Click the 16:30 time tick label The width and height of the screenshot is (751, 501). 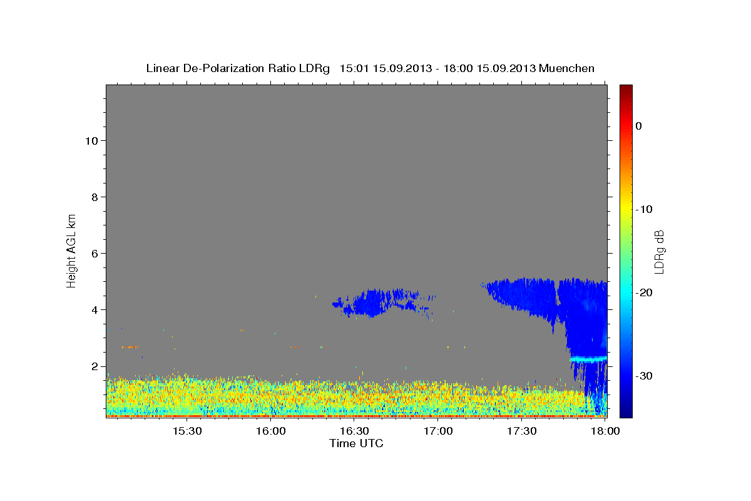(x=355, y=431)
